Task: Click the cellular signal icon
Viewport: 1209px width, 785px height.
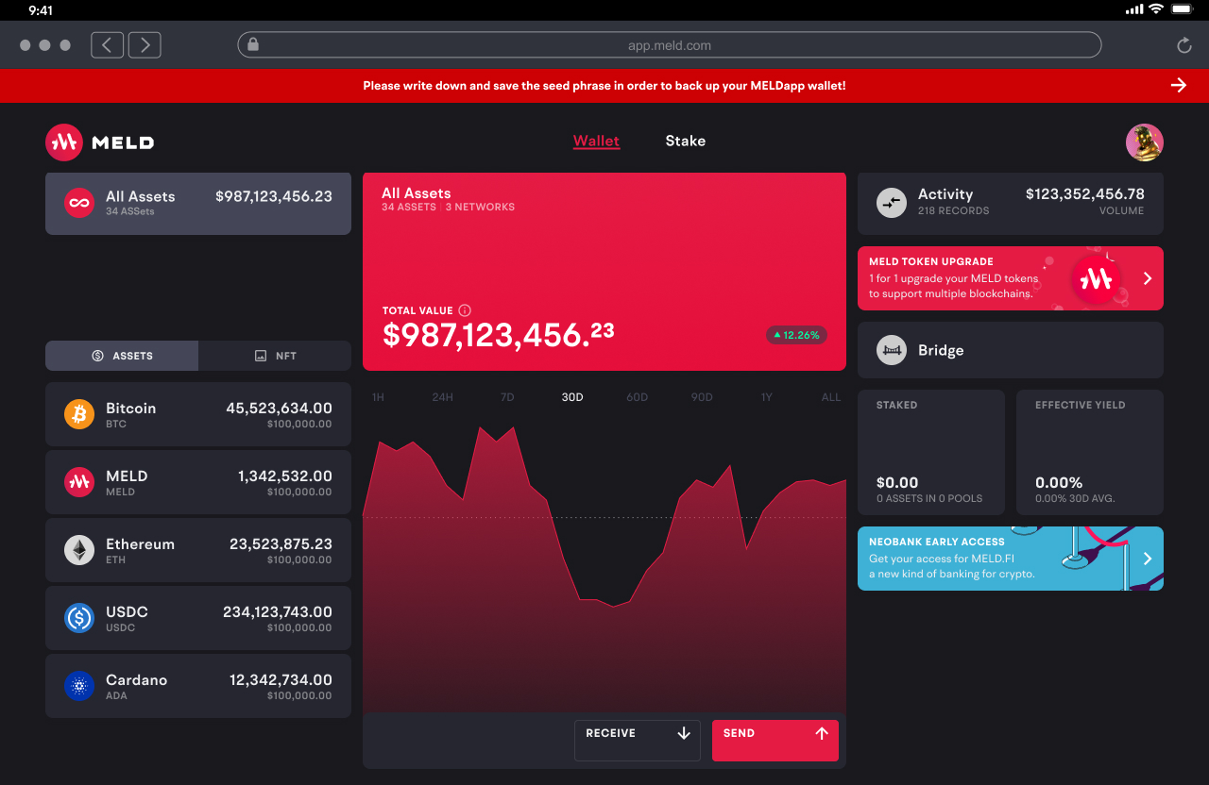Action: pos(1134,9)
